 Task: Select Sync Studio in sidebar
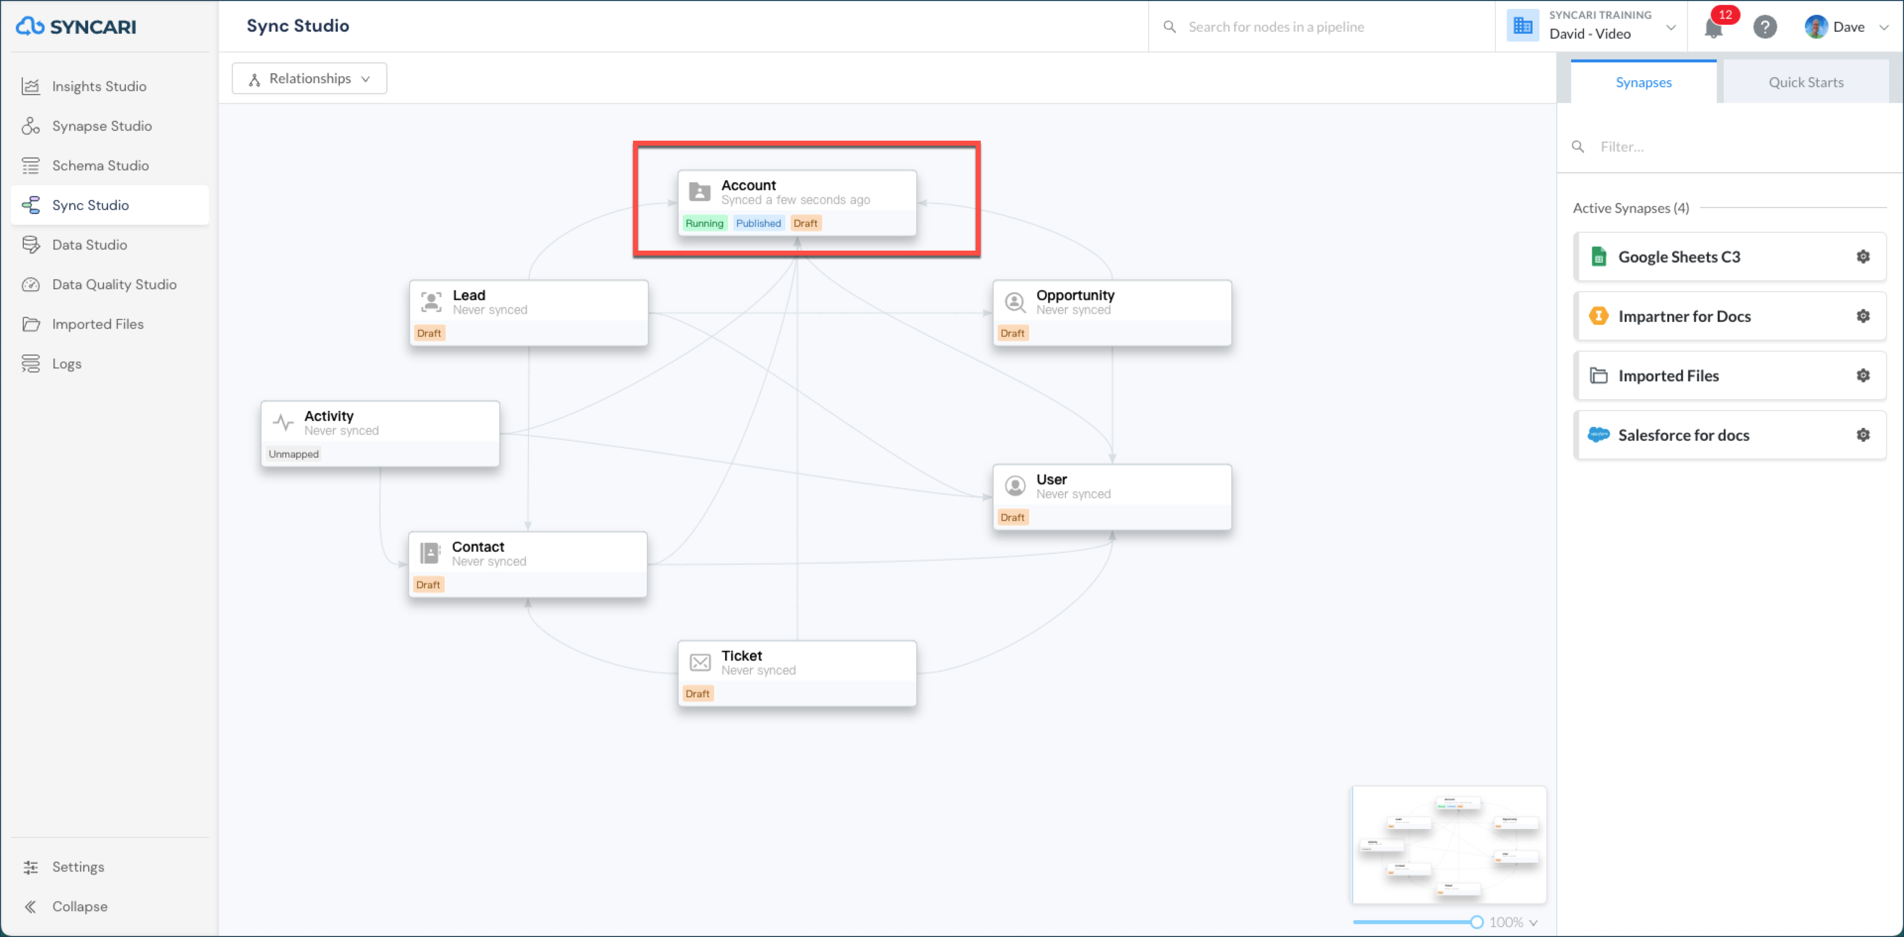point(109,205)
